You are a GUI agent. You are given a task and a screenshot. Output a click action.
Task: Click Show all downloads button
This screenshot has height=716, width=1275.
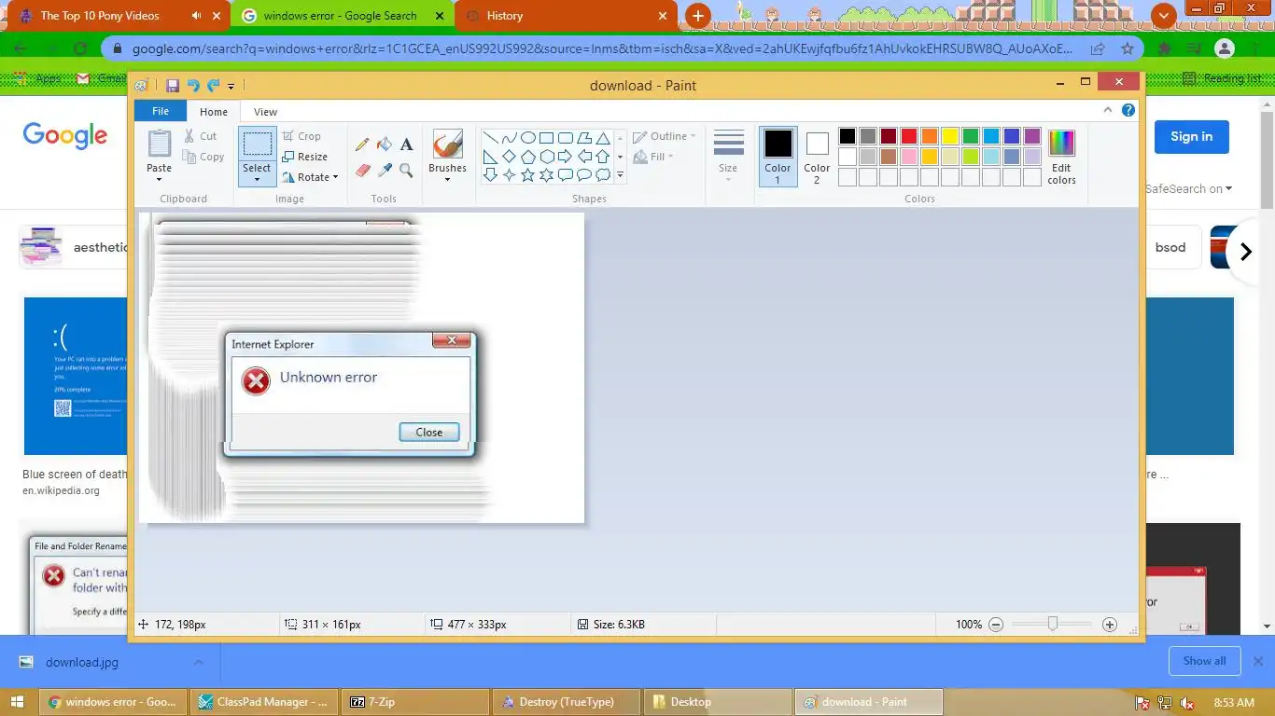click(1204, 661)
